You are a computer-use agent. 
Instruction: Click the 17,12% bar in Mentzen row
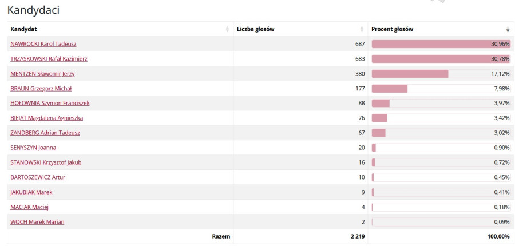click(x=410, y=74)
